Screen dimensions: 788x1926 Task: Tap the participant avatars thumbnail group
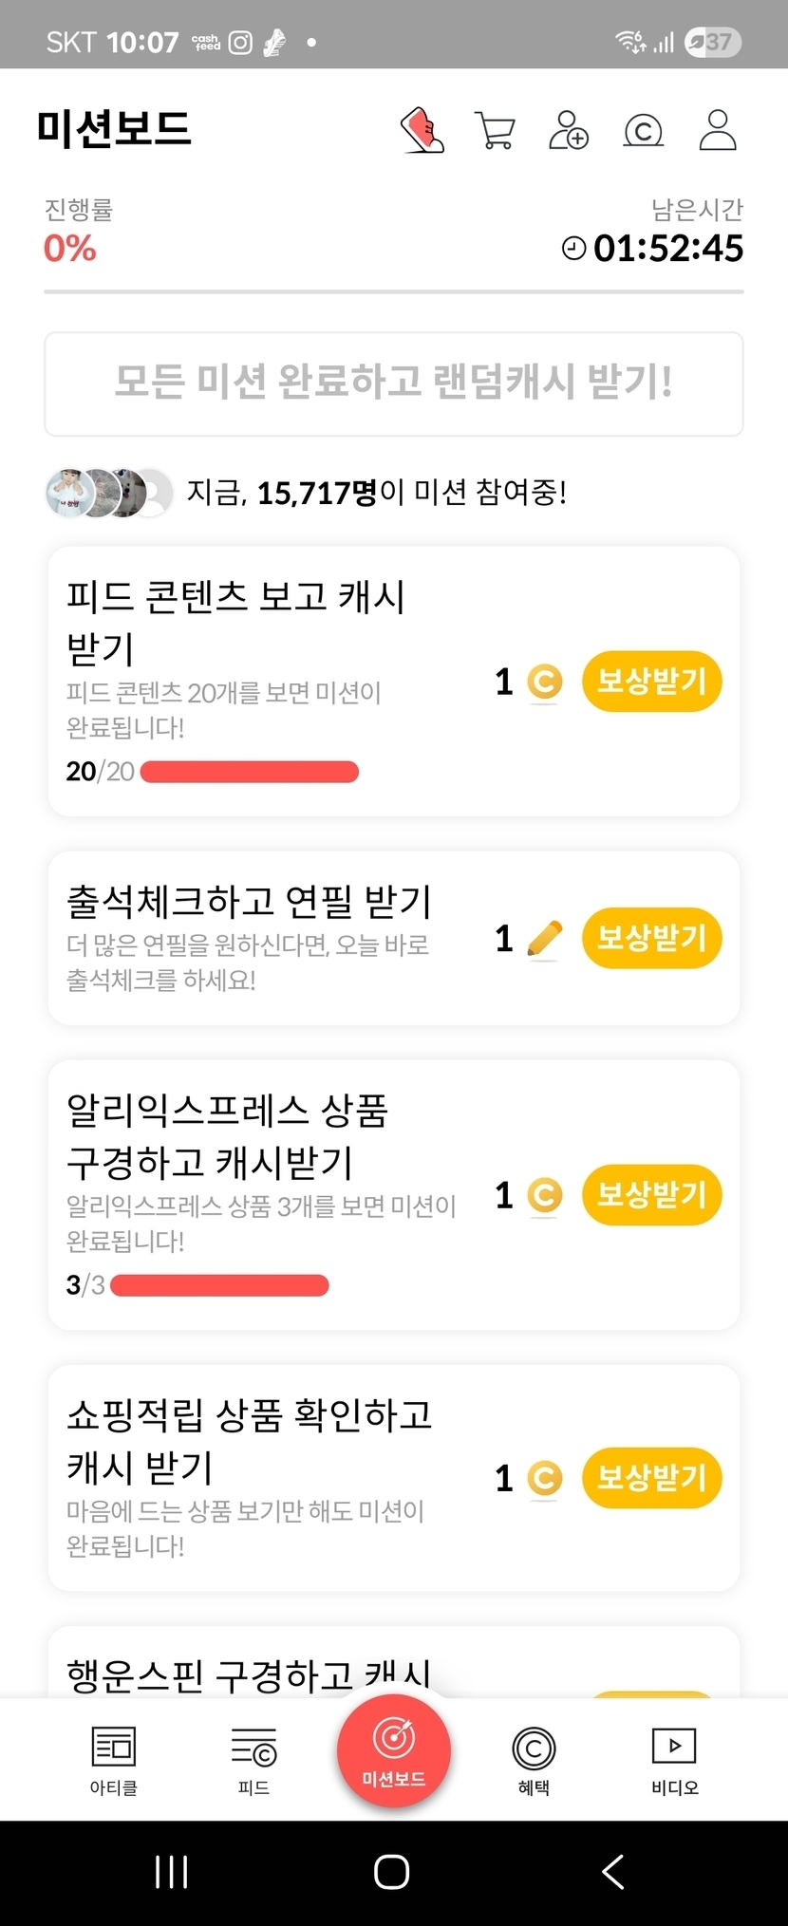pyautogui.click(x=109, y=493)
